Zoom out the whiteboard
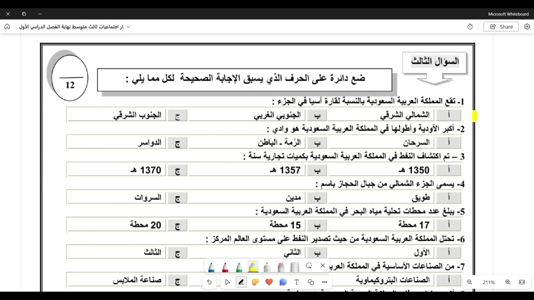 pyautogui.click(x=469, y=282)
